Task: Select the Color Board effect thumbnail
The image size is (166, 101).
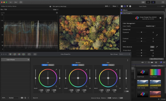Action: (155, 72)
